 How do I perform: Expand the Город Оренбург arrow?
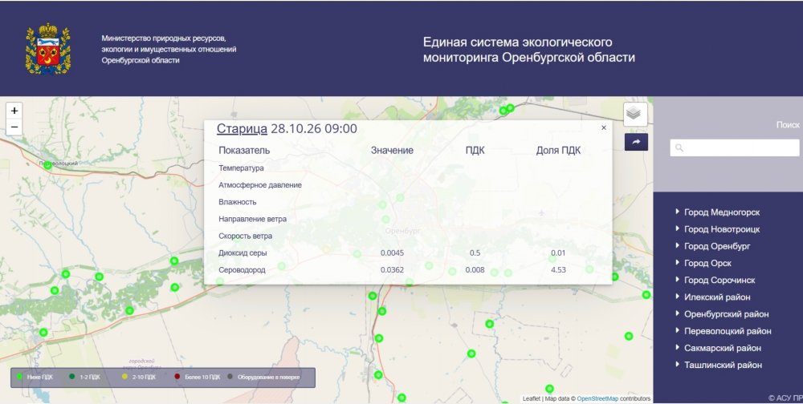click(678, 245)
